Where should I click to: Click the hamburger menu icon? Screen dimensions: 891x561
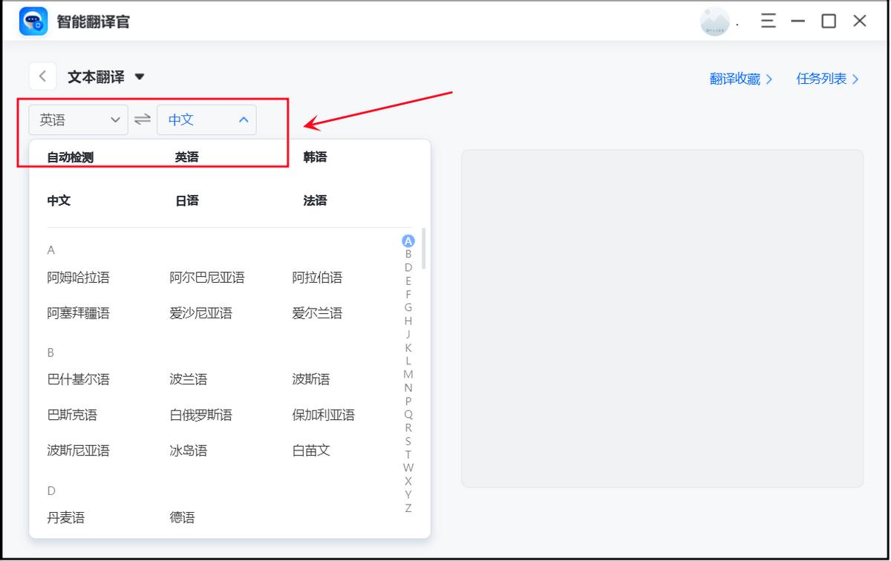point(768,22)
